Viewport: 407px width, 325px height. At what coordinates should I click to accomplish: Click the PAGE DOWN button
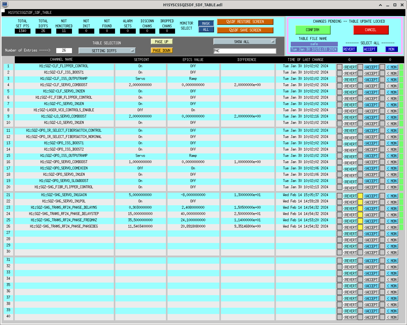162,51
